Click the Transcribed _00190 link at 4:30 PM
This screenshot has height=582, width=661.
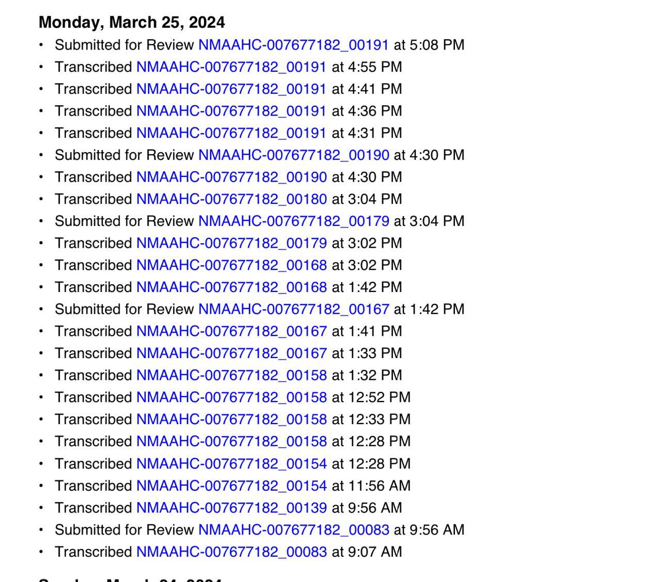point(231,177)
